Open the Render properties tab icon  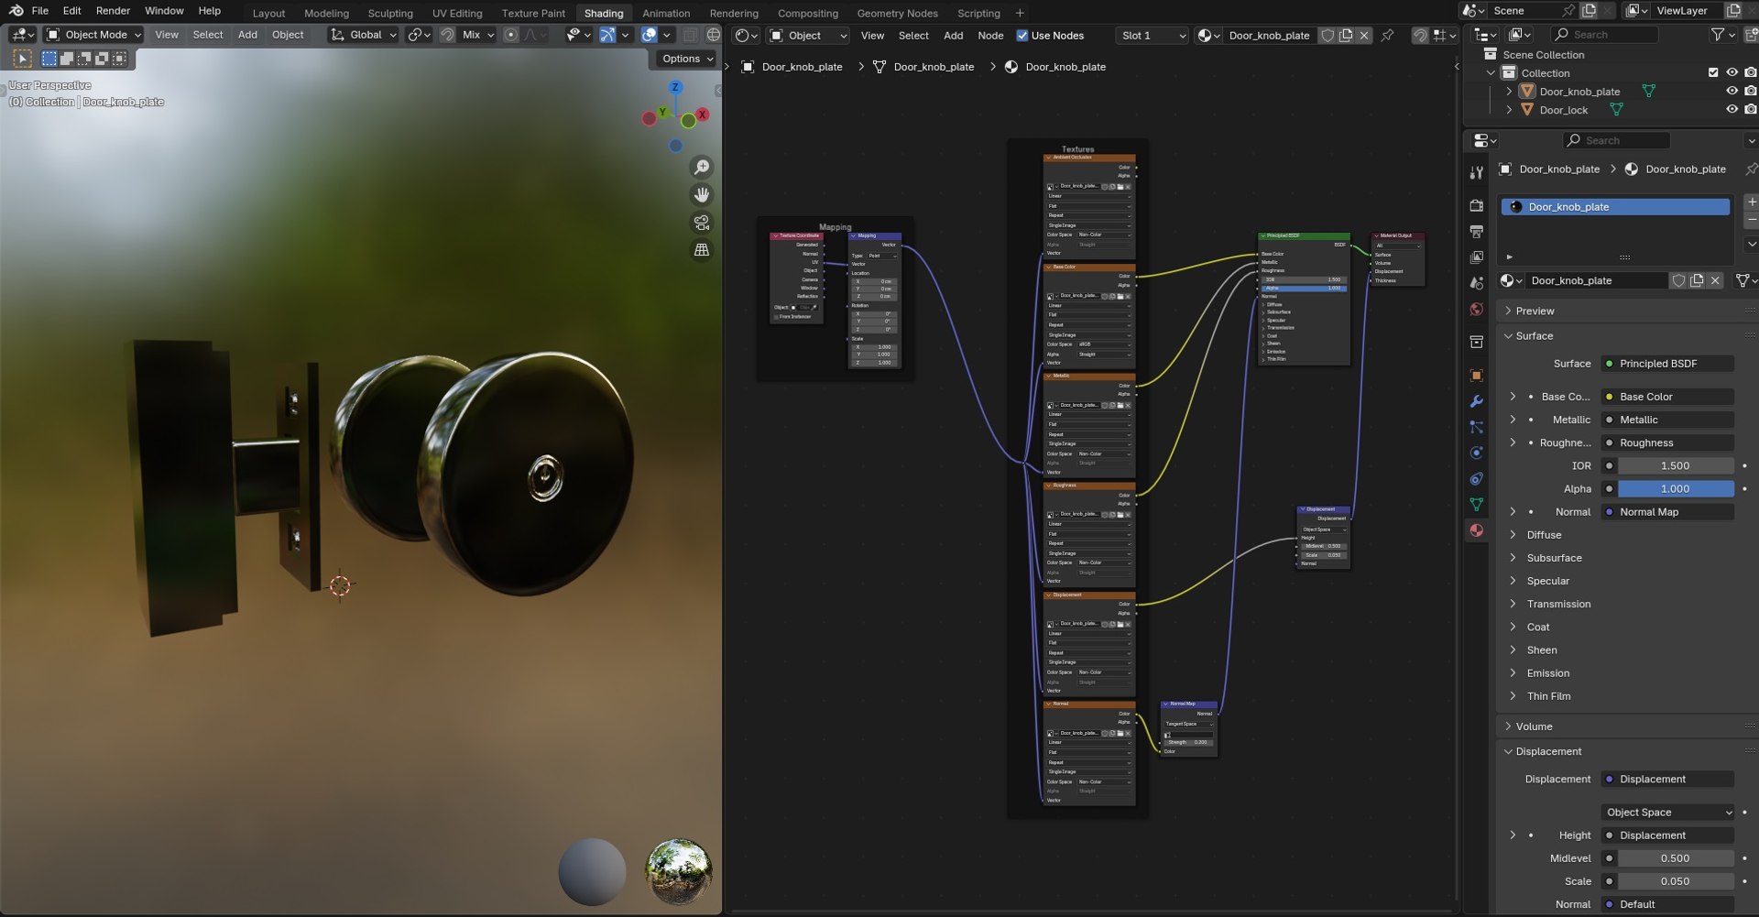coord(1476,206)
